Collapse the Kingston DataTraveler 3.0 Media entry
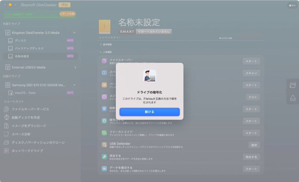Image resolution: width=299 pixels, height=182 pixels. [75, 32]
